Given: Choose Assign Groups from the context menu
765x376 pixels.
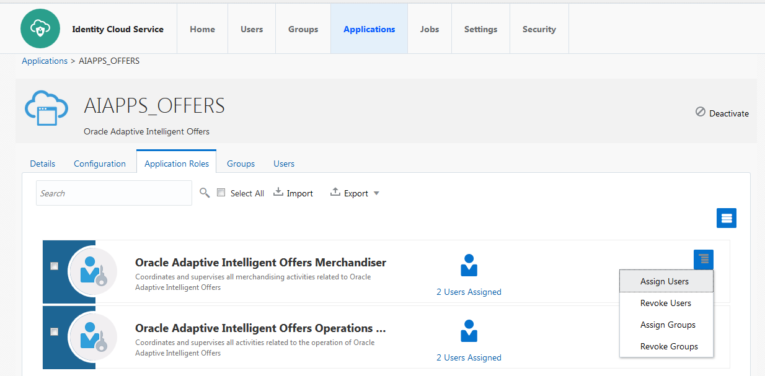Looking at the screenshot, I should click(x=668, y=325).
